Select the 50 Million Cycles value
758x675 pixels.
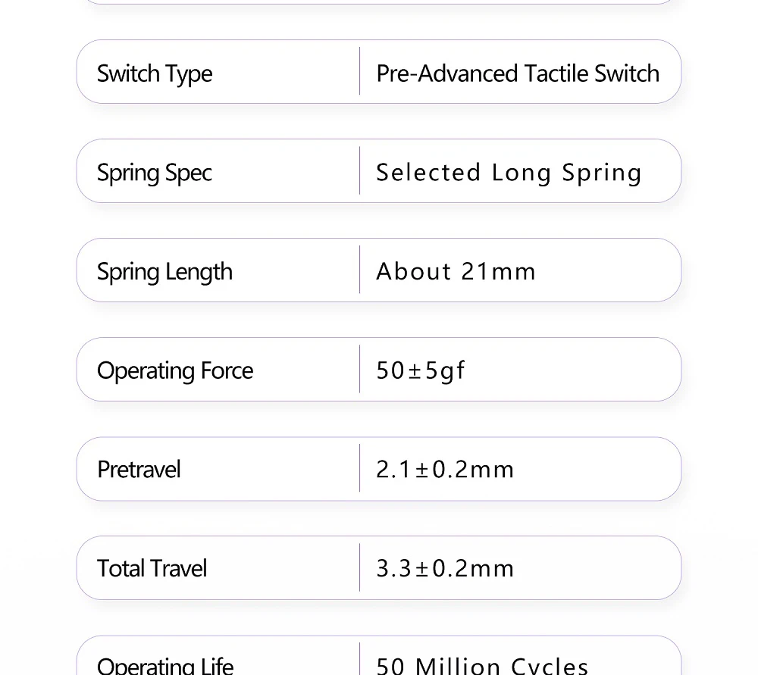pyautogui.click(x=482, y=666)
